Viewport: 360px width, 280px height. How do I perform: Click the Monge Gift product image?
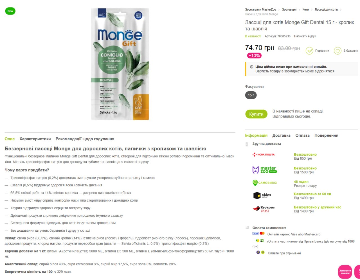tap(120, 64)
